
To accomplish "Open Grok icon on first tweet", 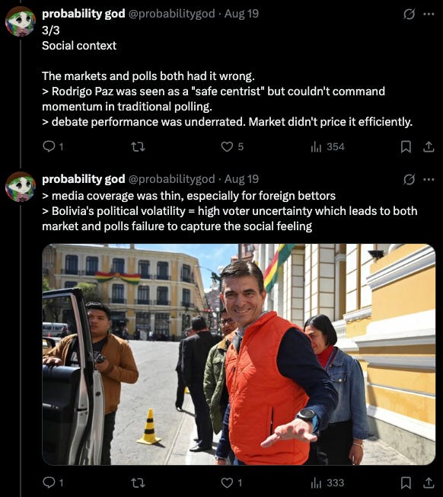I will click(409, 14).
